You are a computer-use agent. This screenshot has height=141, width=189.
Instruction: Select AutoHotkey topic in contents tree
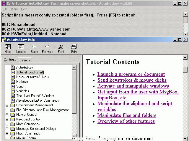click(x=25, y=68)
